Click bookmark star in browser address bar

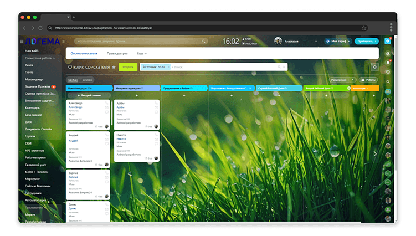pyautogui.click(x=364, y=28)
